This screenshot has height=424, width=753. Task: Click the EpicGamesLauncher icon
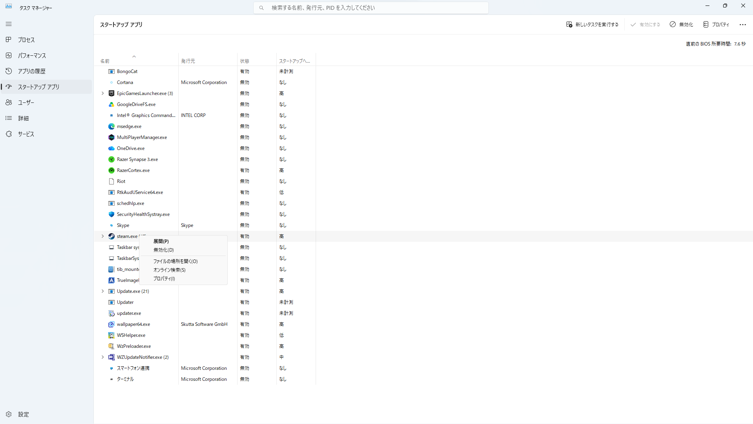pyautogui.click(x=111, y=93)
